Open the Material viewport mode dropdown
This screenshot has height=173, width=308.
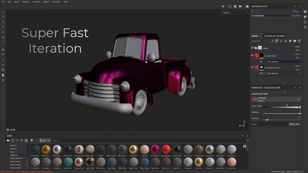pos(235,13)
